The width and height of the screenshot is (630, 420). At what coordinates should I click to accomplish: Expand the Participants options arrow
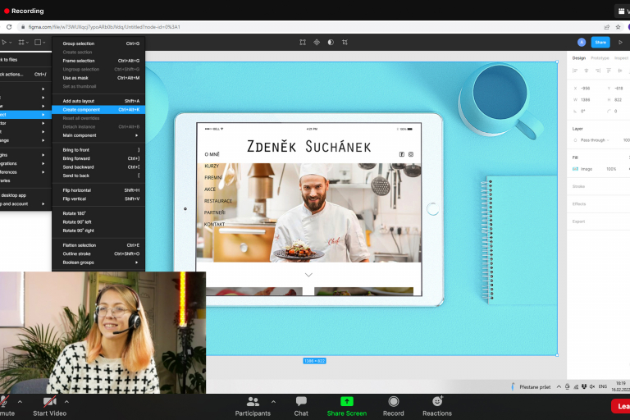pos(273,402)
